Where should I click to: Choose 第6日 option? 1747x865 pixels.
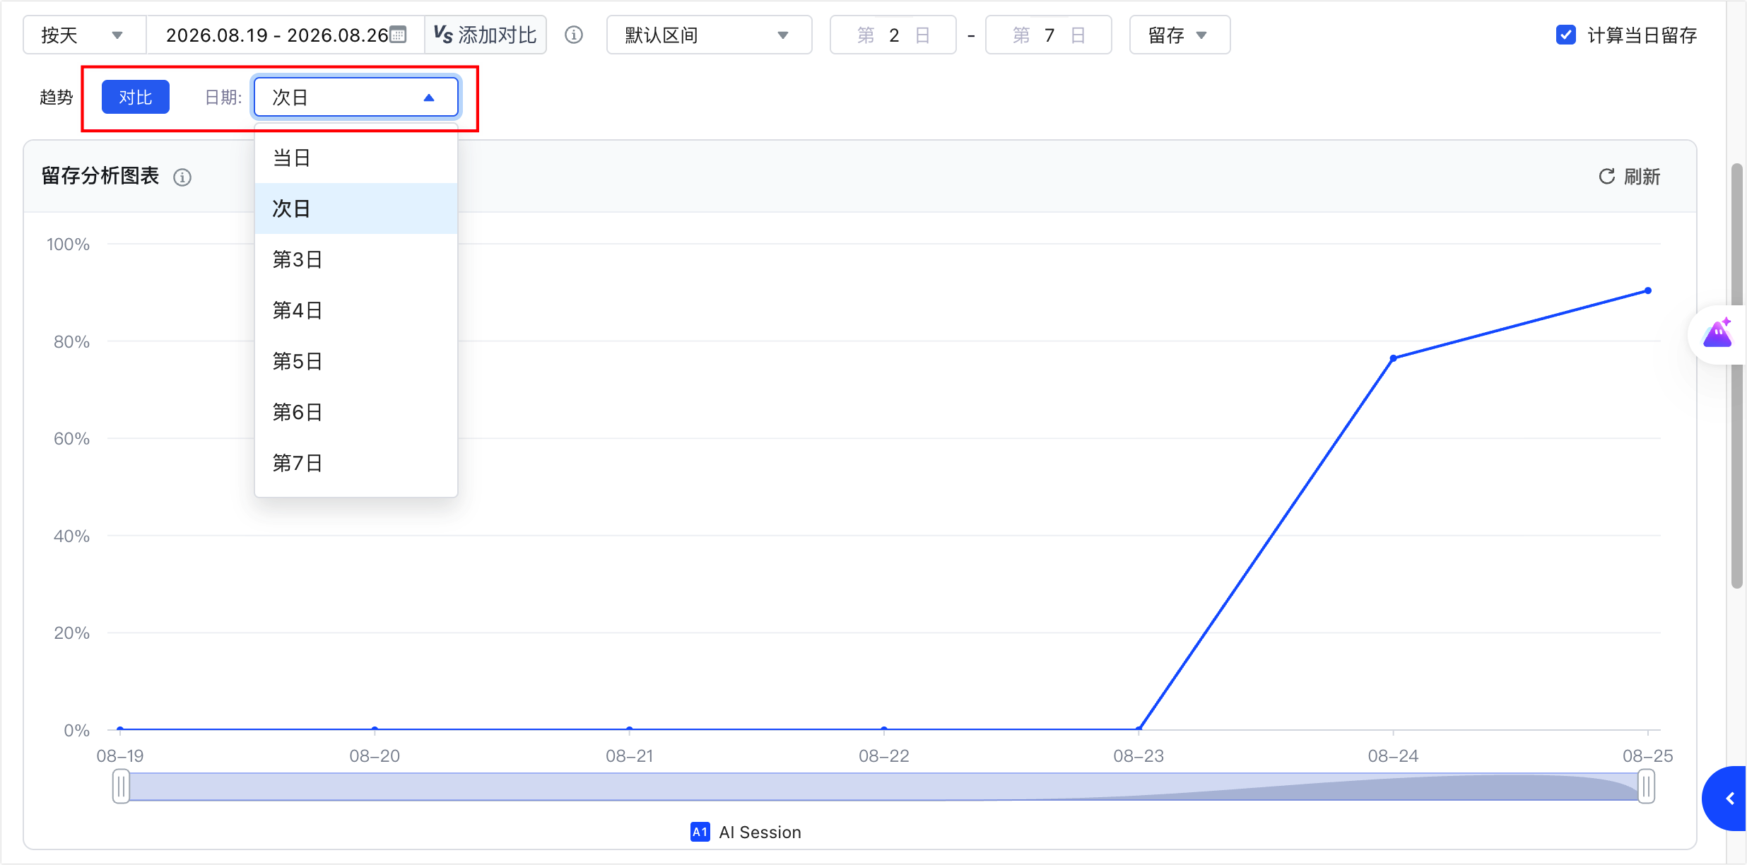tap(356, 412)
